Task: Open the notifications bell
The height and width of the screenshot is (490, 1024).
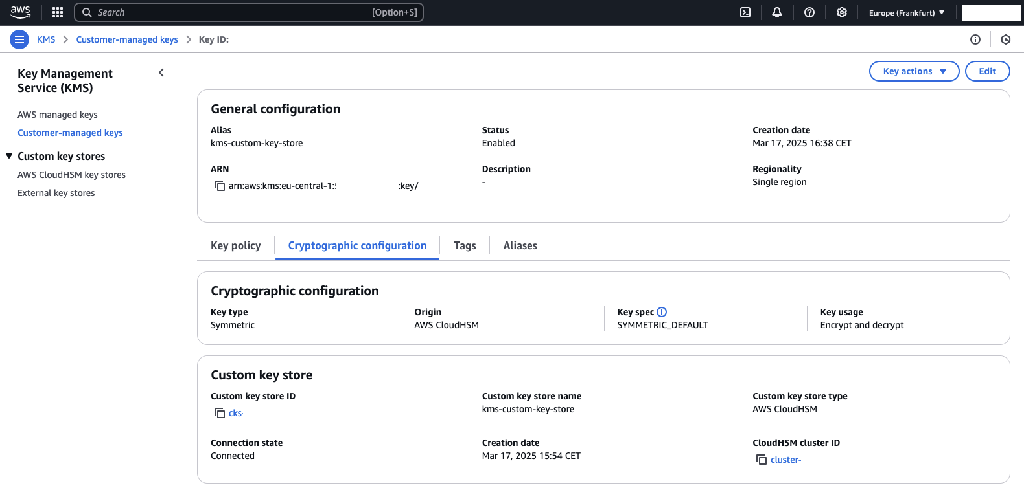Action: (x=777, y=12)
